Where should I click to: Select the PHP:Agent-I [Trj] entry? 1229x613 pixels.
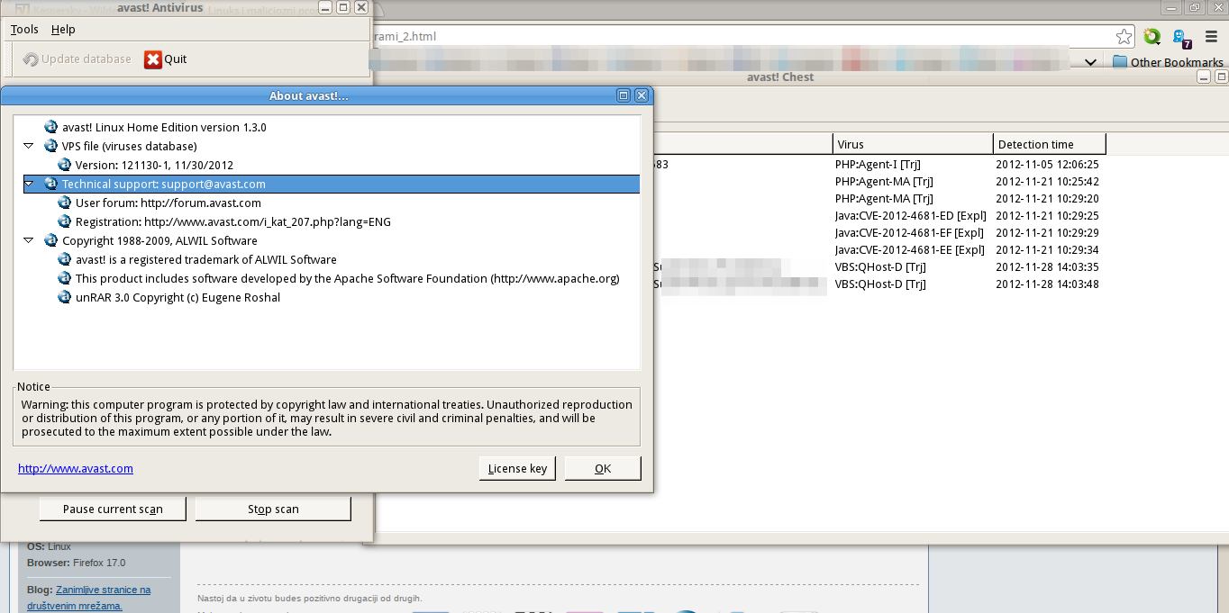878,165
